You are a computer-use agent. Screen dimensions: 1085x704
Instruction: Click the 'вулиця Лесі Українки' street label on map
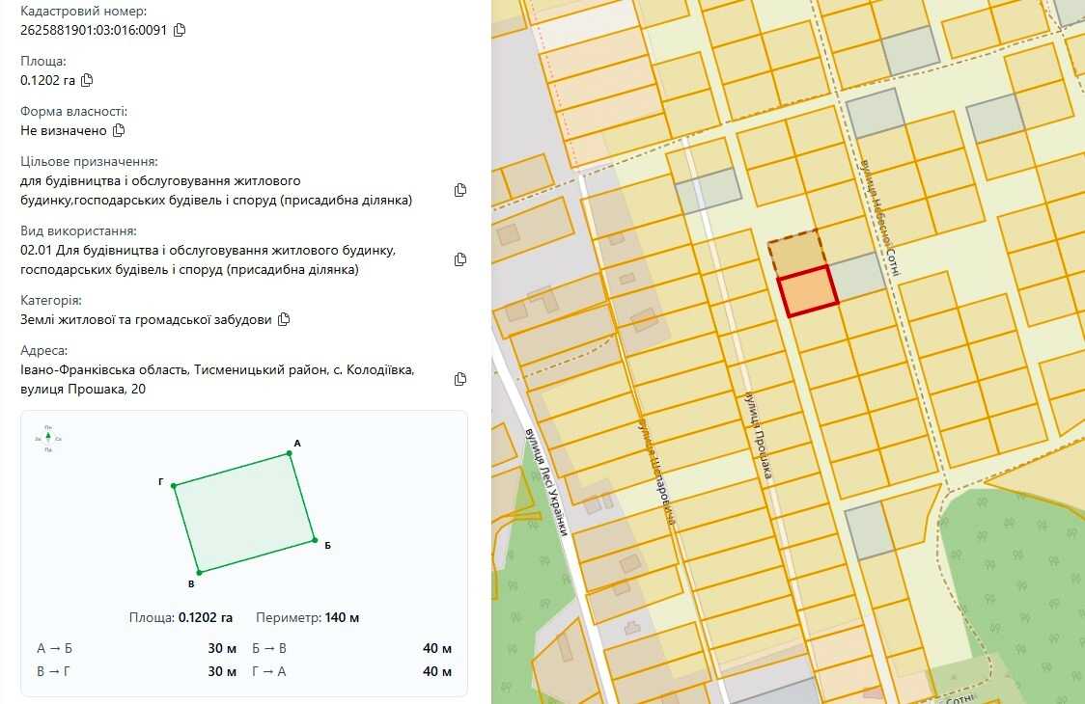(546, 482)
